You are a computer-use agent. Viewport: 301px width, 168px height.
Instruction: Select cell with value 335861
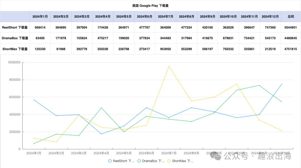click(x=249, y=49)
